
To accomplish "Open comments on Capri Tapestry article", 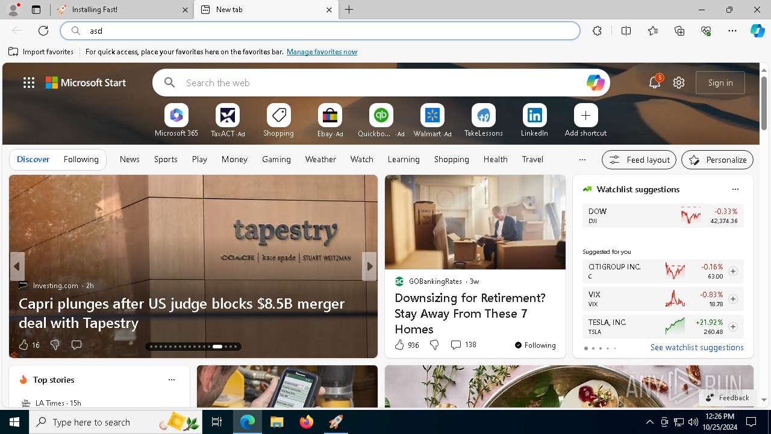I will tap(76, 345).
